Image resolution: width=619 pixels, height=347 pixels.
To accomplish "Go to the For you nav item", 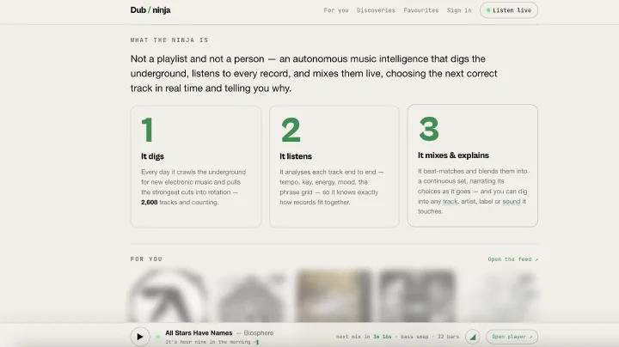I will [x=336, y=10].
